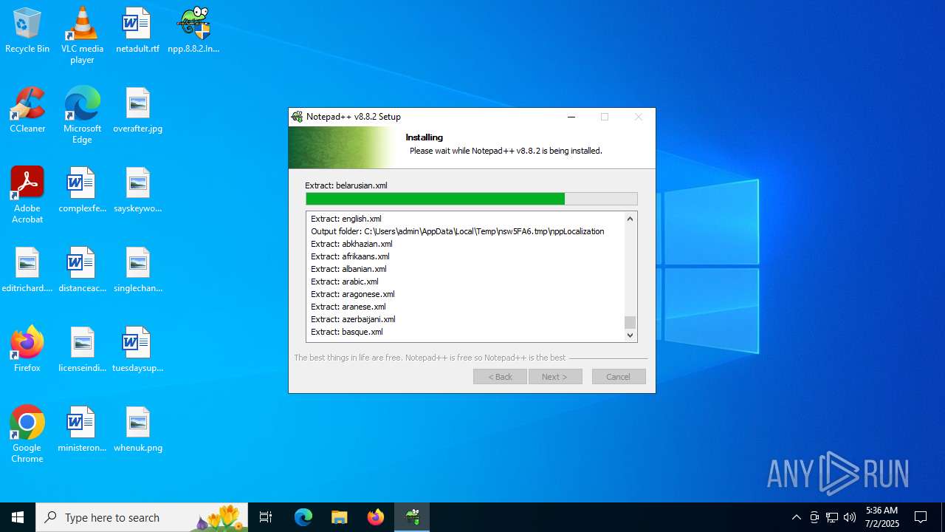945x532 pixels.
Task: Open Firefox desktop shortcut
Action: [27, 349]
